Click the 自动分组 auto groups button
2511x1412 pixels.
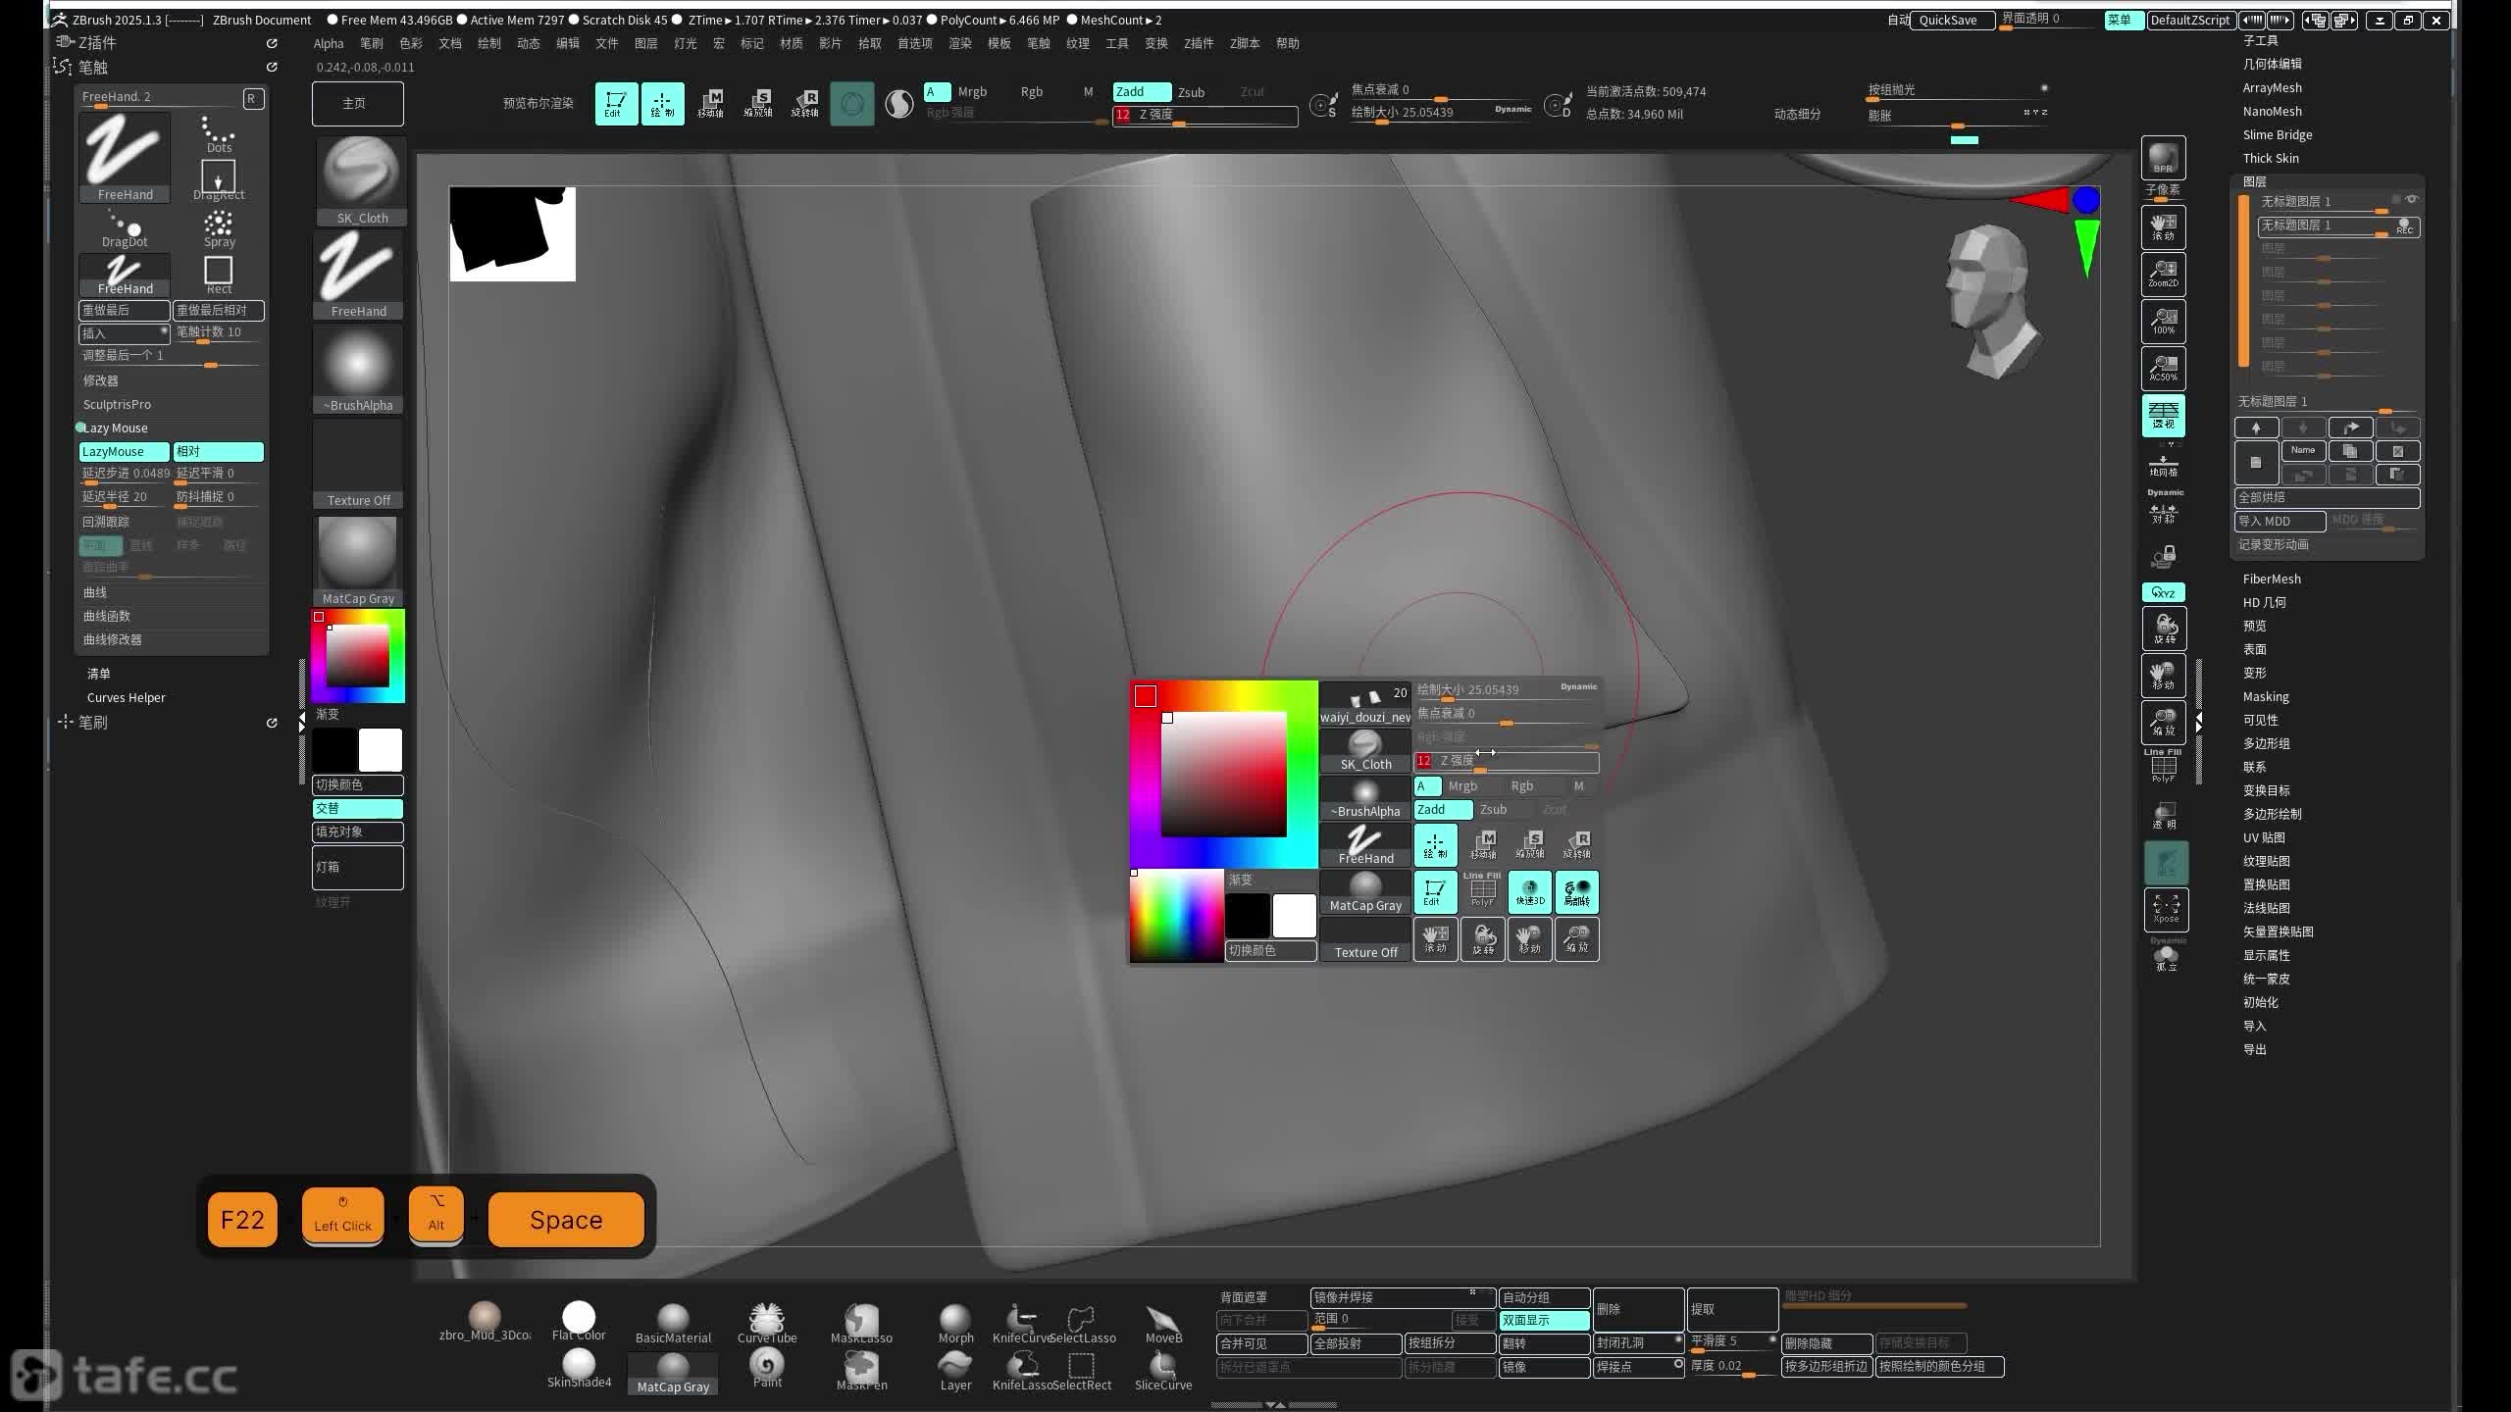(1544, 1296)
